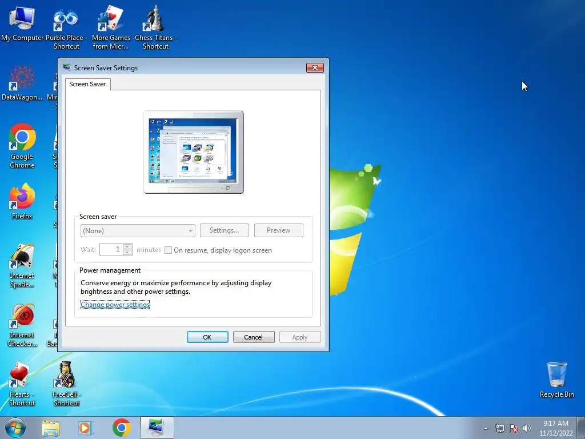Click the monitor preview thumbnail
The height and width of the screenshot is (439, 585).
coord(193,152)
